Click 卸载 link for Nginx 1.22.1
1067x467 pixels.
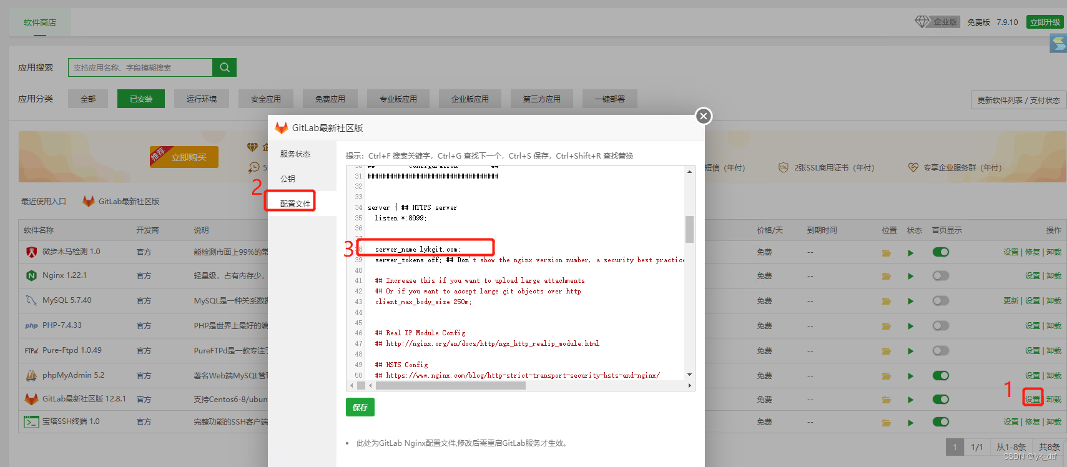pos(1054,275)
